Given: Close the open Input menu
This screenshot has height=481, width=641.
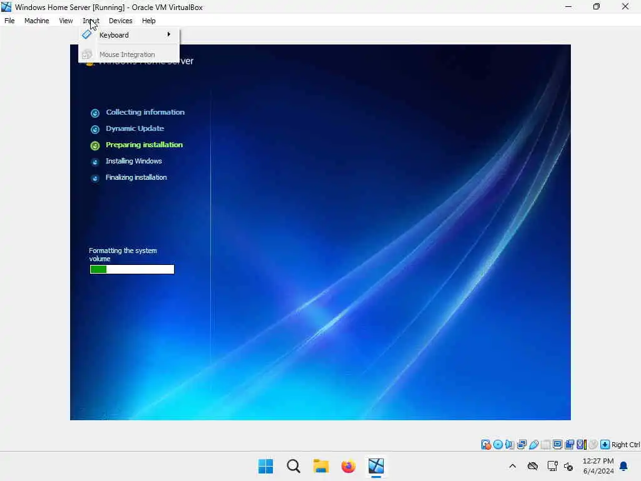Looking at the screenshot, I should (x=91, y=21).
